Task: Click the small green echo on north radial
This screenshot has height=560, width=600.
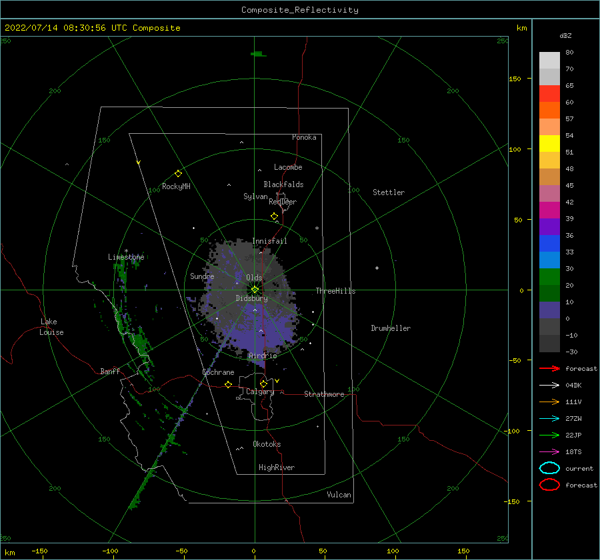Action: coord(258,54)
